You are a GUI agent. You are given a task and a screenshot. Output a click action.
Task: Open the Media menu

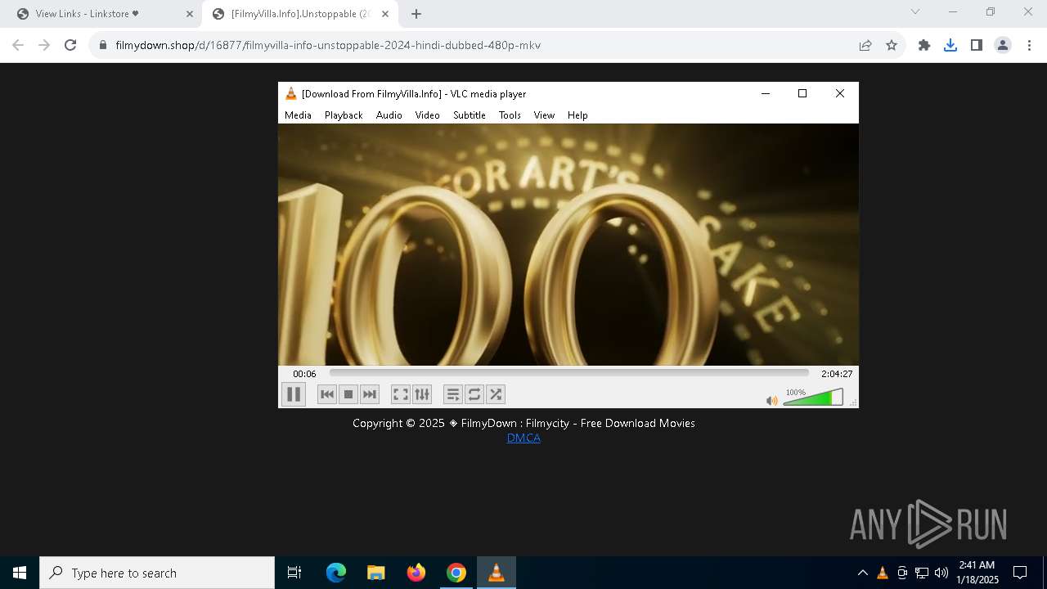(298, 115)
